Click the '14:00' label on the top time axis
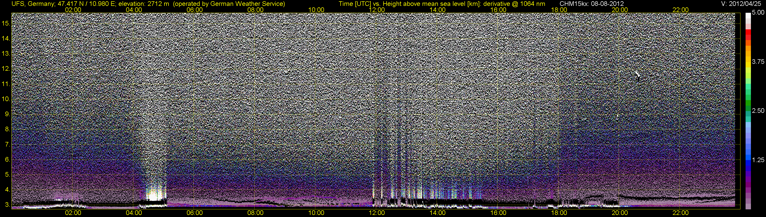The image size is (766, 217). 438,10
